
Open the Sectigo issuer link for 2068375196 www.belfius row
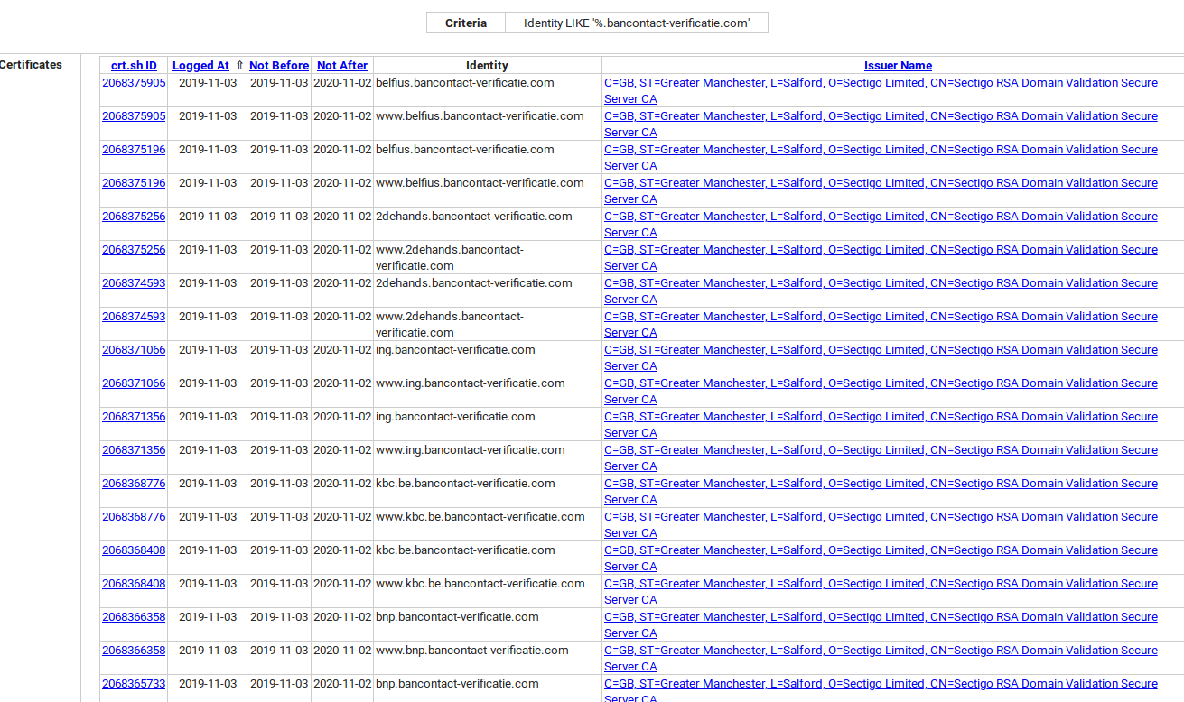tap(881, 191)
